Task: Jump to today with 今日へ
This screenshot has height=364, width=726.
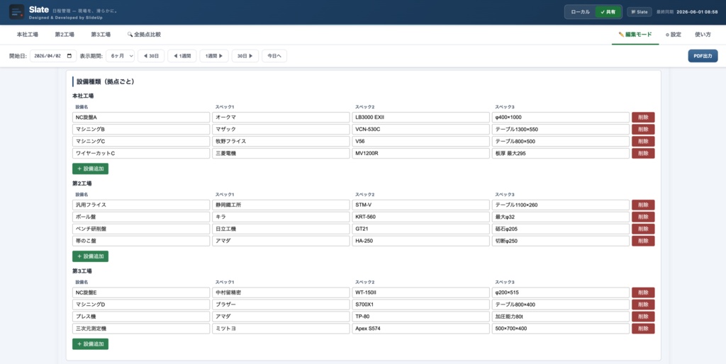Action: point(274,56)
